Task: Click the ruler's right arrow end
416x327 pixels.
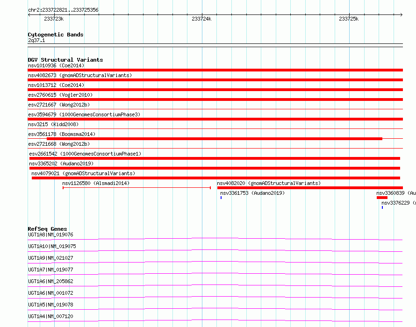Action: [x=402, y=14]
